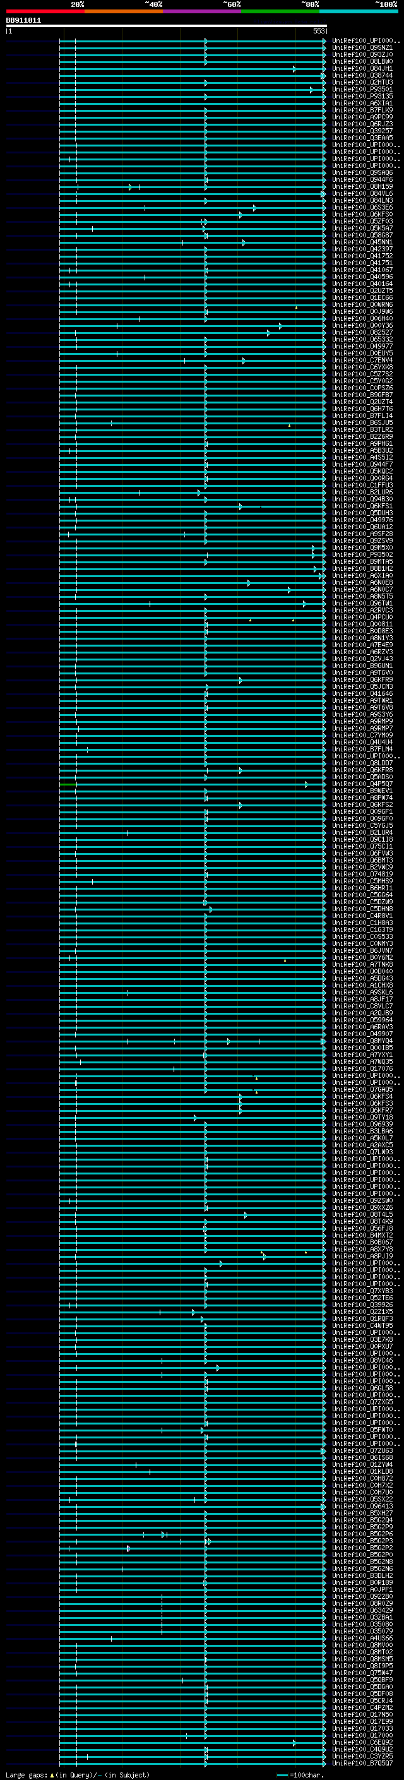Select the UniRef100_Q6BMT3 label

(362, 859)
